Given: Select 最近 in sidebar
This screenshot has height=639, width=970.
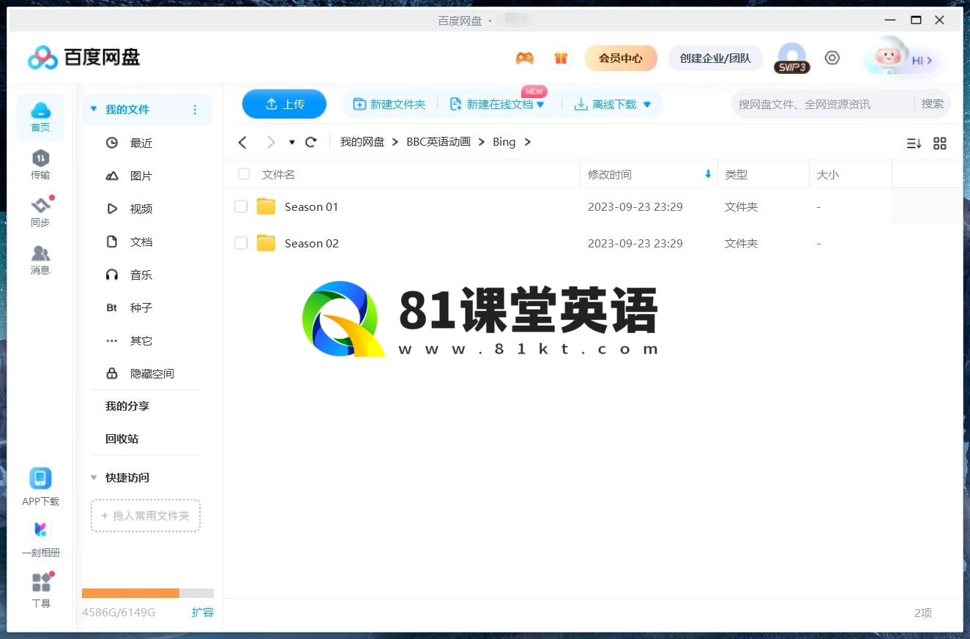Looking at the screenshot, I should pos(141,143).
